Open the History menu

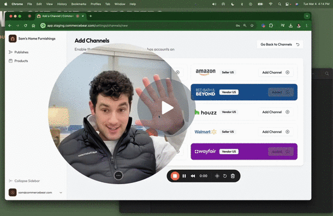pyautogui.click(x=62, y=4)
